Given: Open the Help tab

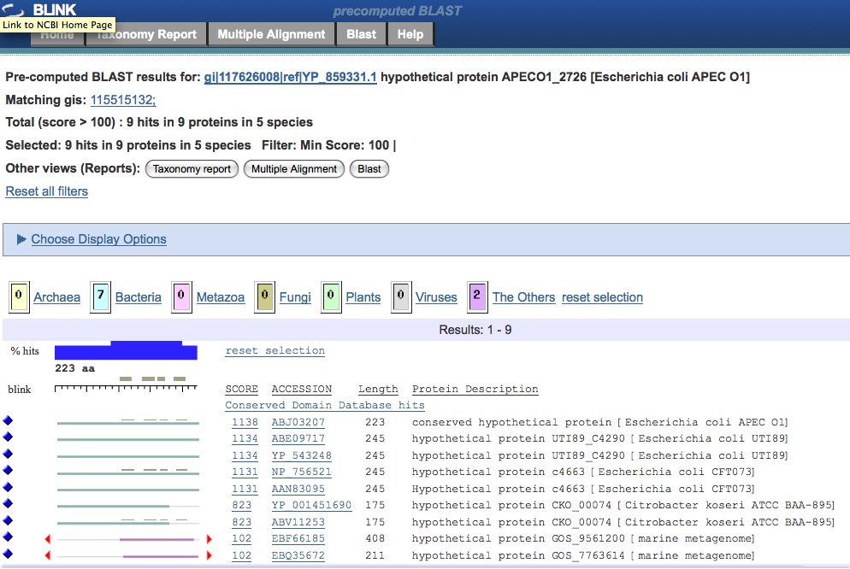Looking at the screenshot, I should [410, 34].
